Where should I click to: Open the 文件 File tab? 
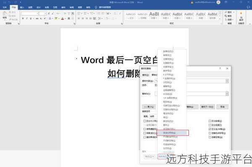pyautogui.click(x=5, y=8)
